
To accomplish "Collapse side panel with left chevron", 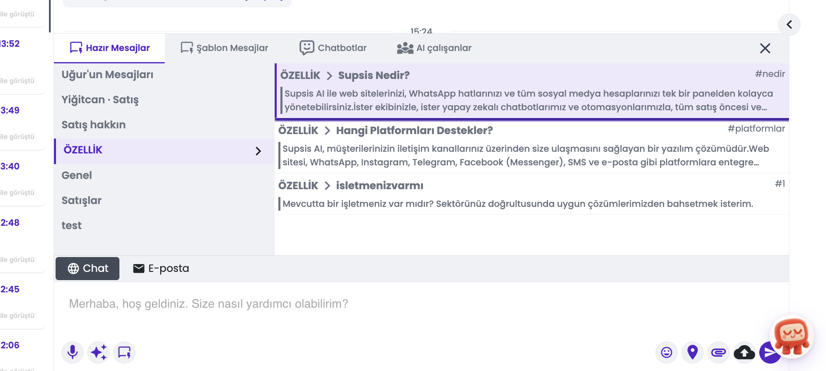I will 789,25.
